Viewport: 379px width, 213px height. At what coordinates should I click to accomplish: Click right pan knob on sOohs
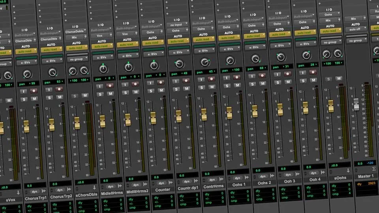point(338,53)
